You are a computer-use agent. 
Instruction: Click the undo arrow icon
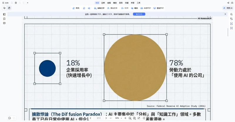pyautogui.click(x=20, y=3)
